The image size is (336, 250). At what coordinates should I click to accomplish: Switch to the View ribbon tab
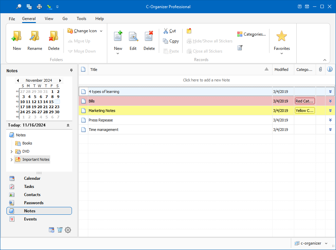(49, 19)
